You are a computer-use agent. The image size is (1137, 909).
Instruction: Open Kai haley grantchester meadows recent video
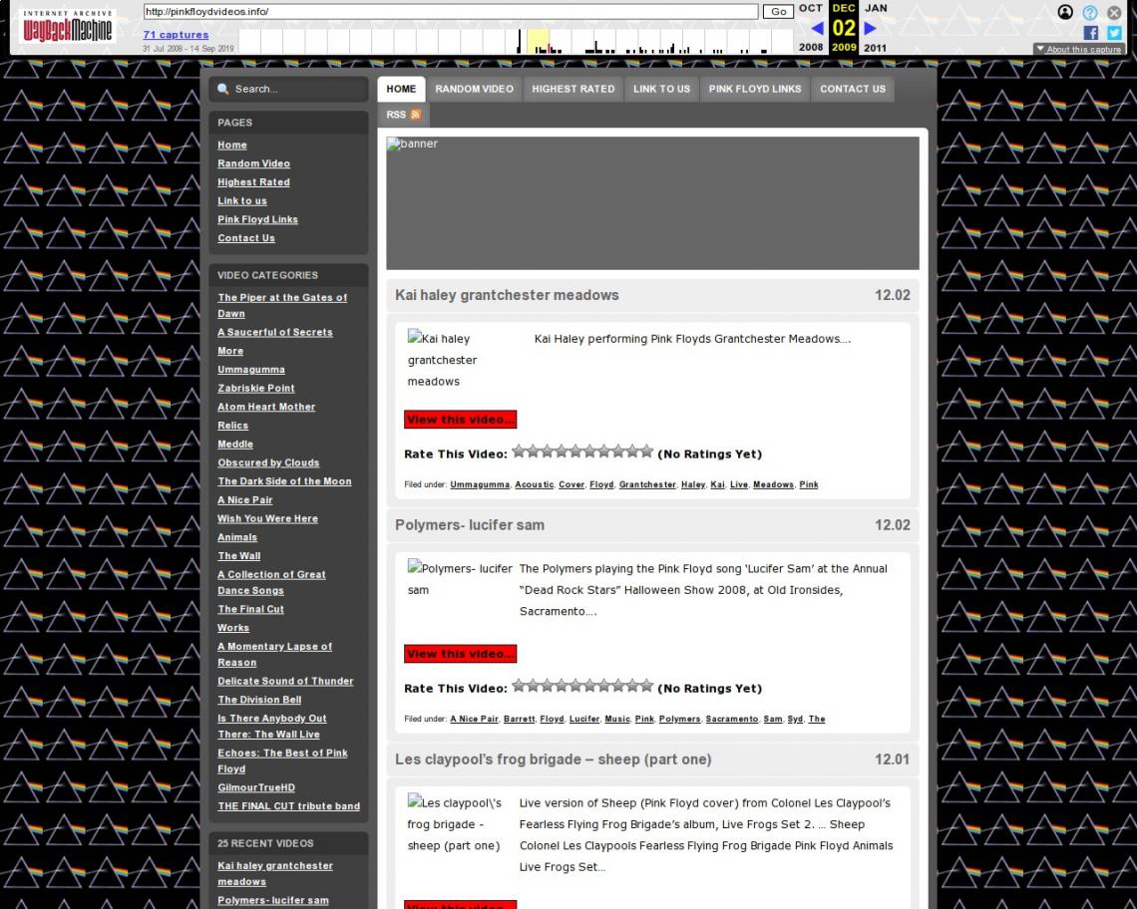pos(275,873)
